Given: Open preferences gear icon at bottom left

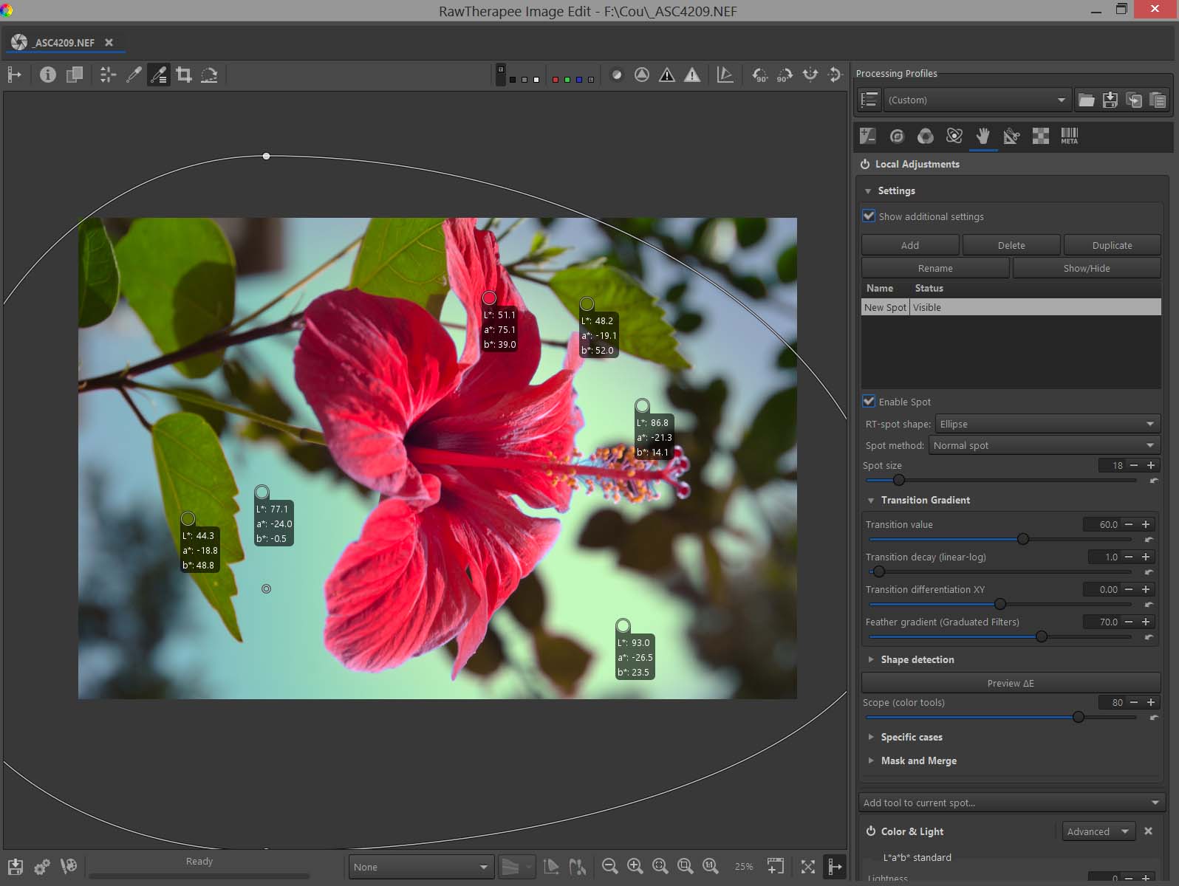Looking at the screenshot, I should click(x=42, y=866).
